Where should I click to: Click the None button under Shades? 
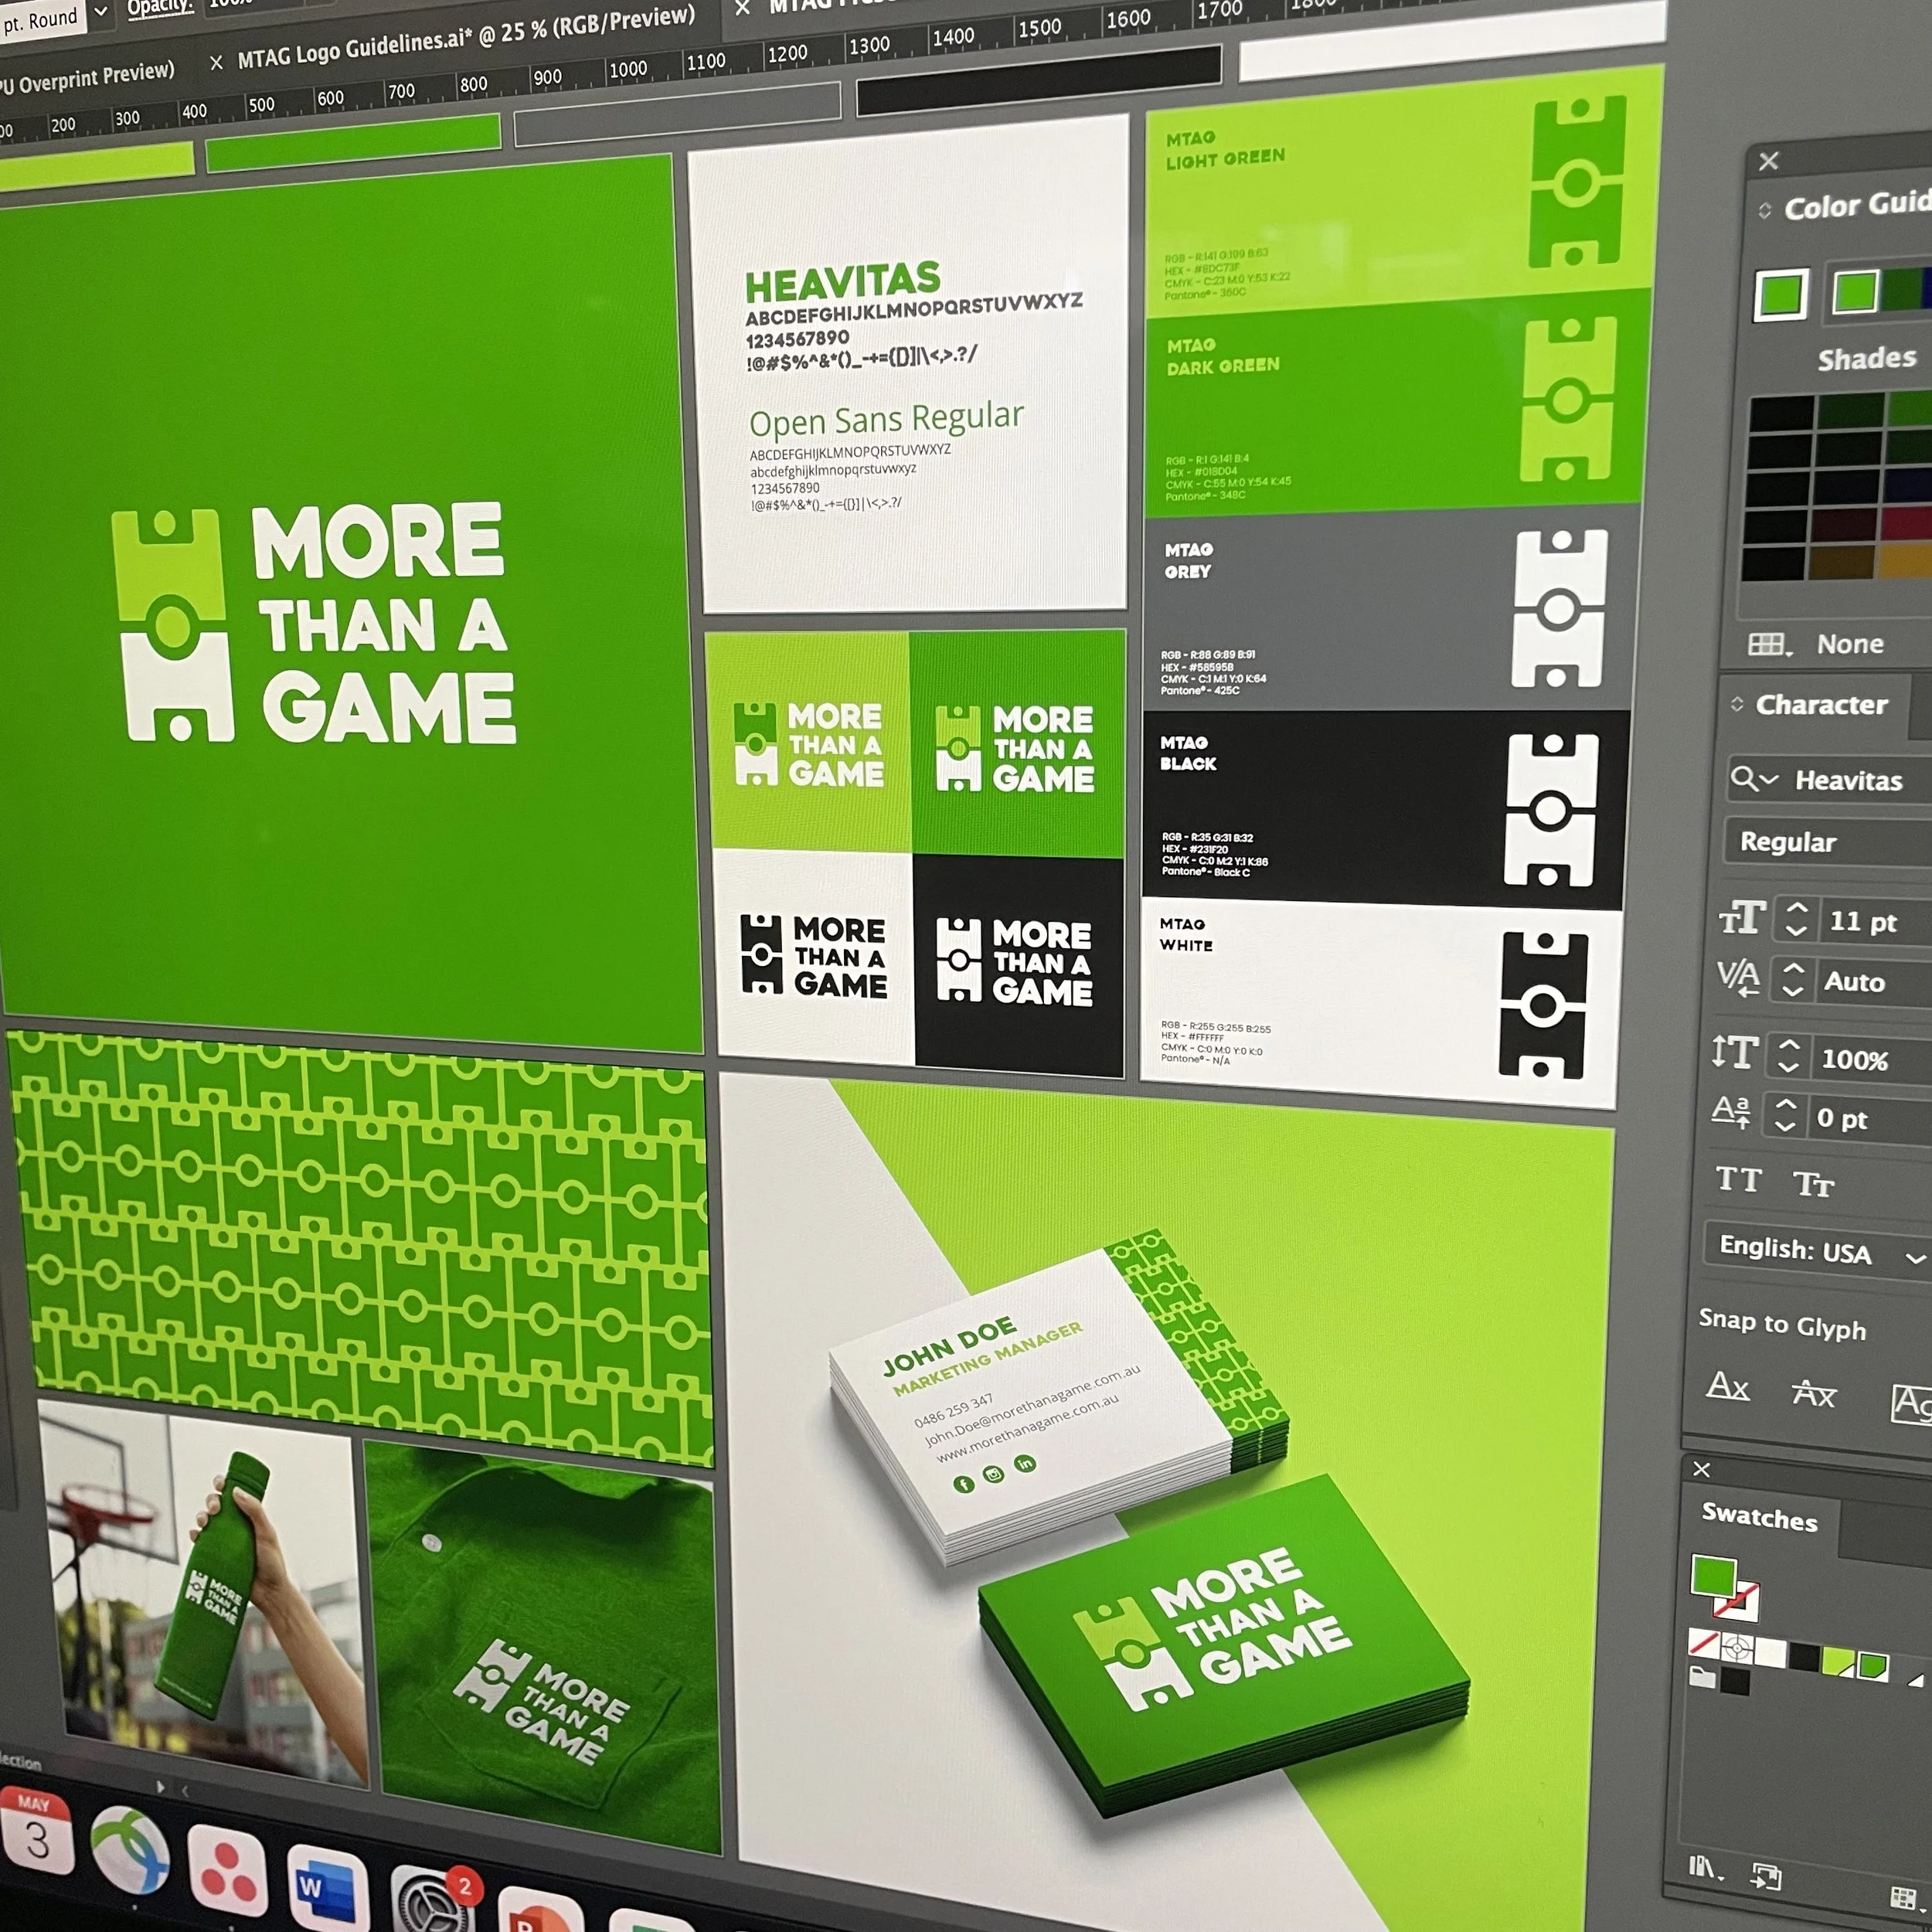click(1849, 644)
